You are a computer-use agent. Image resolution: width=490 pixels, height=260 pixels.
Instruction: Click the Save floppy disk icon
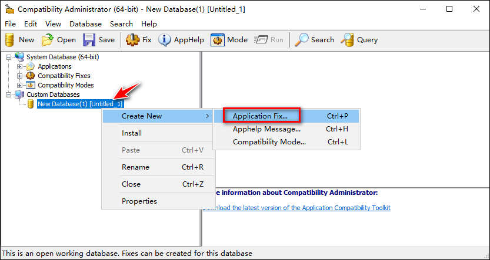tap(89, 40)
